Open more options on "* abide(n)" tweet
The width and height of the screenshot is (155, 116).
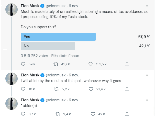coord(148,100)
